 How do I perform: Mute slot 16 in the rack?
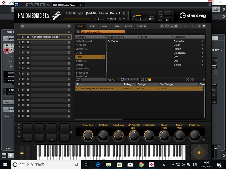[23, 116]
